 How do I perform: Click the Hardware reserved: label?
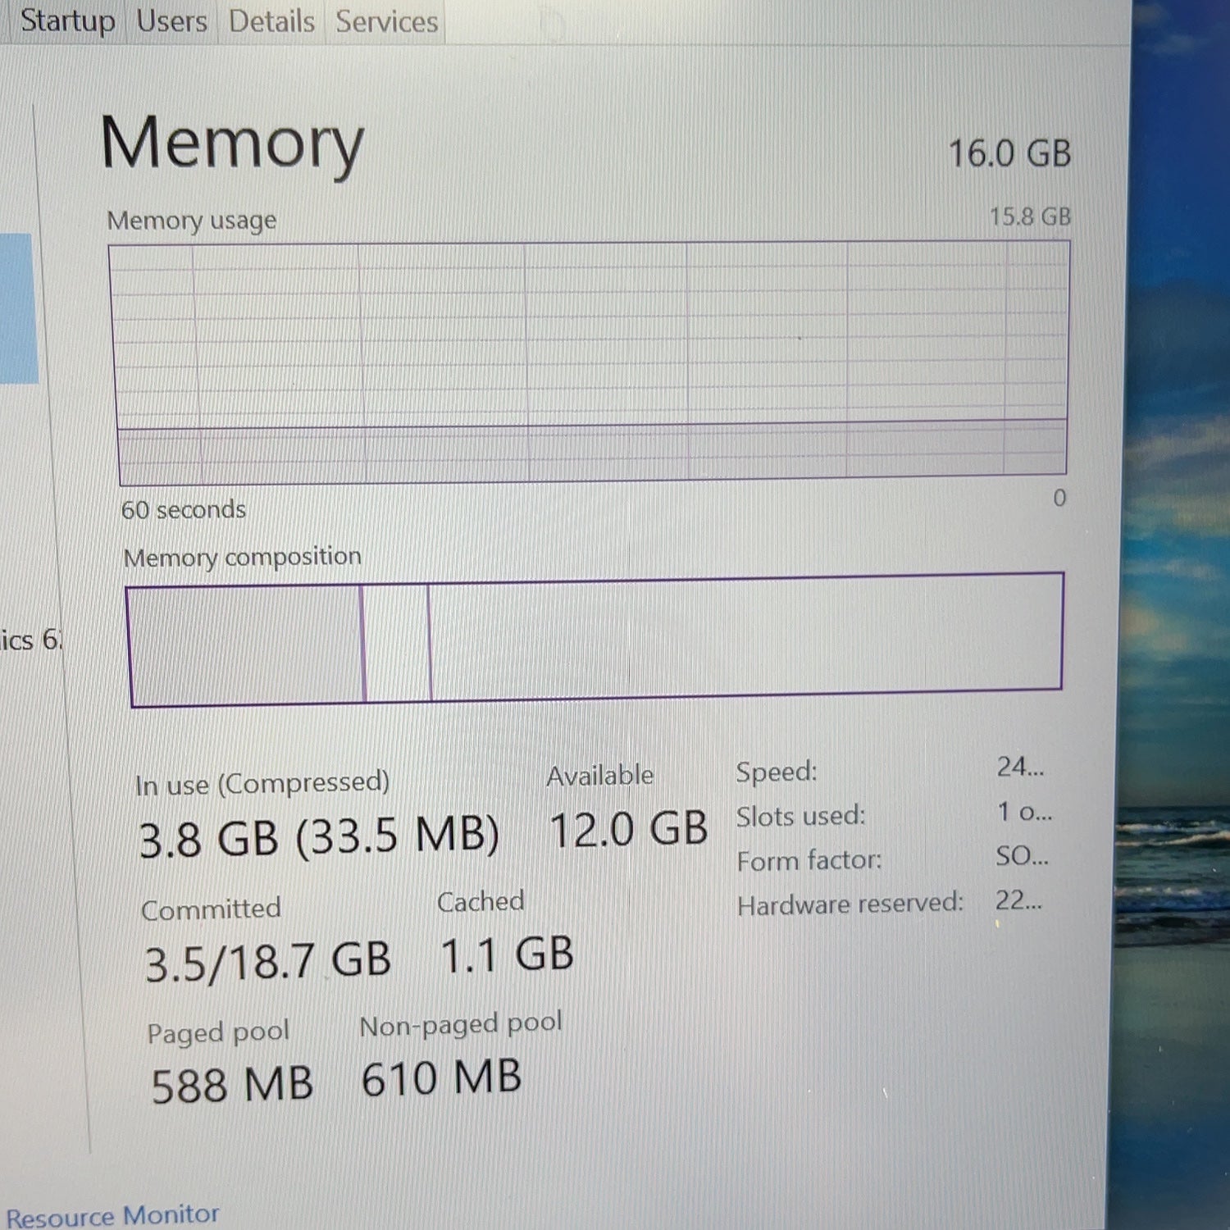pyautogui.click(x=850, y=904)
